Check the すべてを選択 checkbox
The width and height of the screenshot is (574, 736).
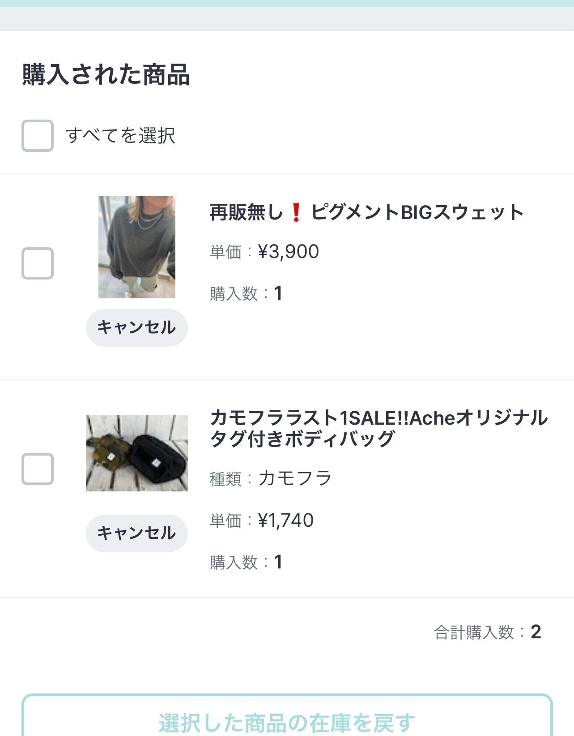(38, 136)
